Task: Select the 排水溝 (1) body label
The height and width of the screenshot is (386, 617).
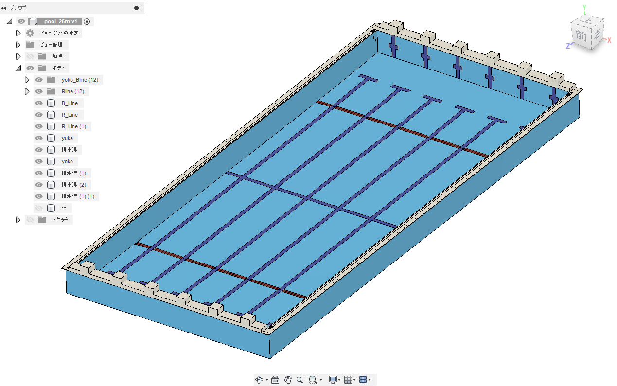Action: pos(73,173)
